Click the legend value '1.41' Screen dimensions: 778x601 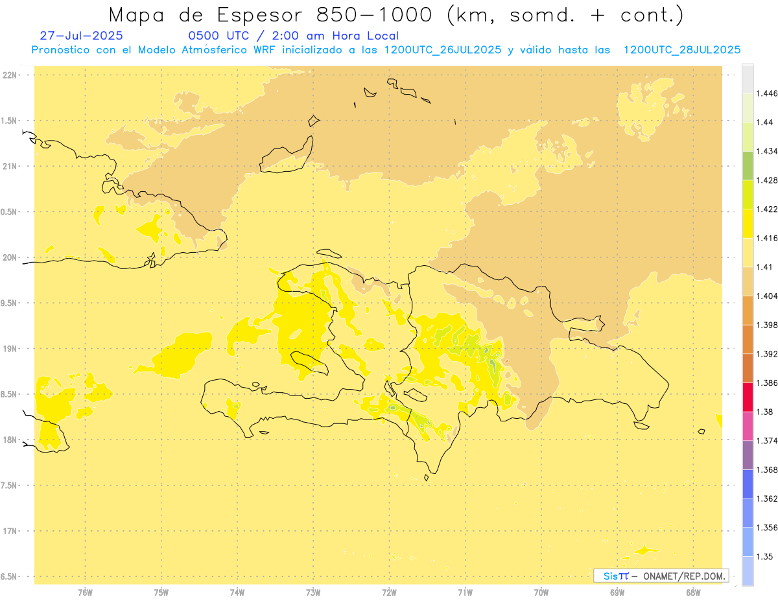coord(765,266)
